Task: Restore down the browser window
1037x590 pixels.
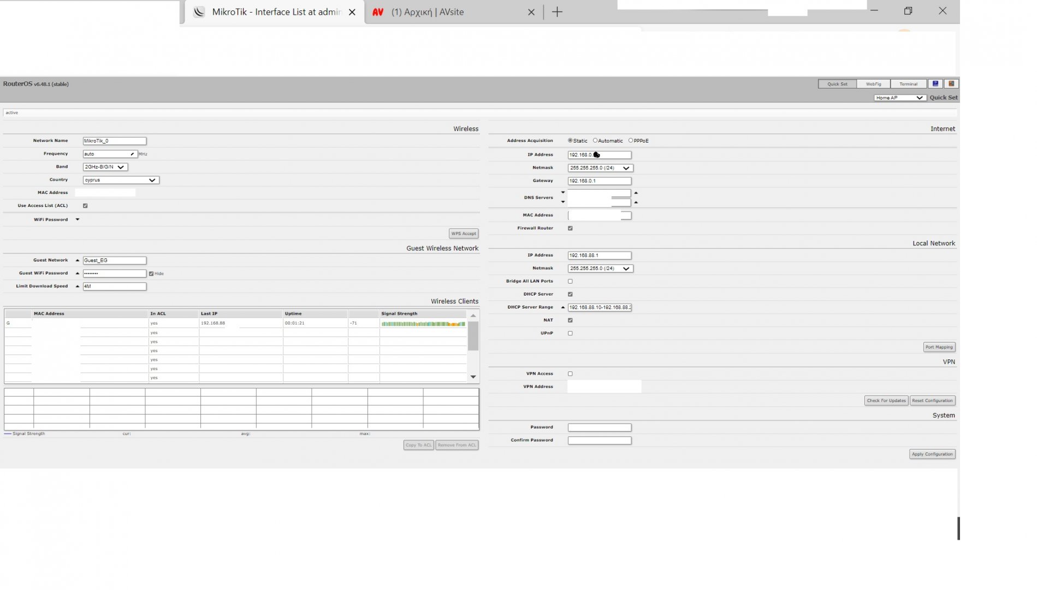Action: [908, 10]
